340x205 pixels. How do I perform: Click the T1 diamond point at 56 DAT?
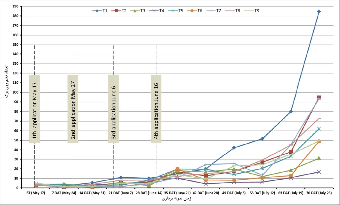(262, 139)
